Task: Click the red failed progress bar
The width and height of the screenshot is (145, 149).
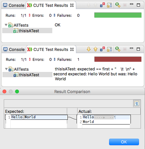Action: pyautogui.click(x=118, y=59)
